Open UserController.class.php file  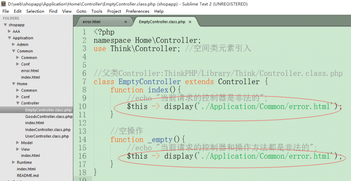tap(47, 136)
